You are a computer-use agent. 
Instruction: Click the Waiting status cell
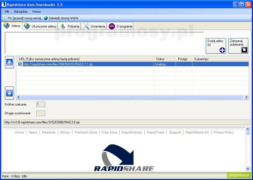tap(165, 64)
